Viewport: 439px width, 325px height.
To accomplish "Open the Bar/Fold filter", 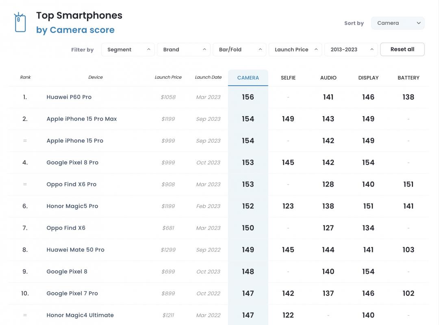I will 239,50.
